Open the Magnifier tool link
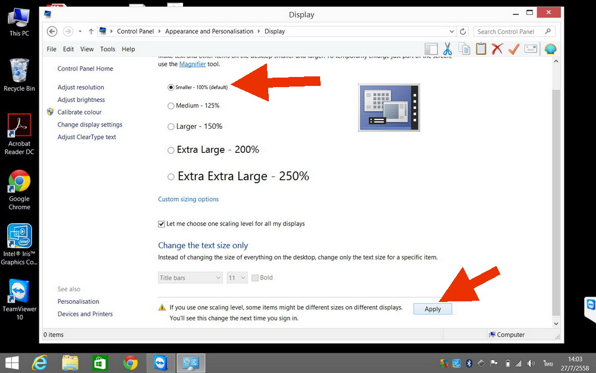The image size is (596, 373). pos(193,64)
